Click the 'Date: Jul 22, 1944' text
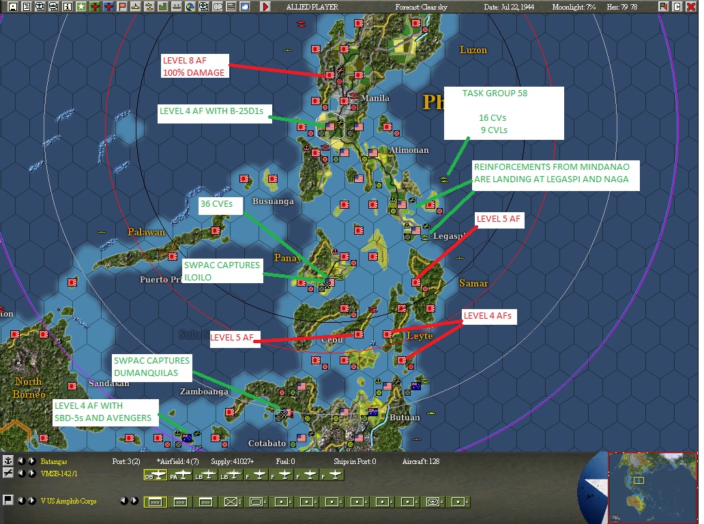Image resolution: width=704 pixels, height=524 pixels. coord(509,7)
